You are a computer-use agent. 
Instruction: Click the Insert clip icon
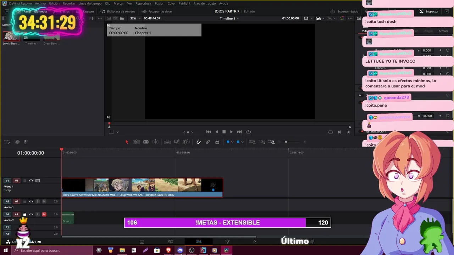point(167,142)
